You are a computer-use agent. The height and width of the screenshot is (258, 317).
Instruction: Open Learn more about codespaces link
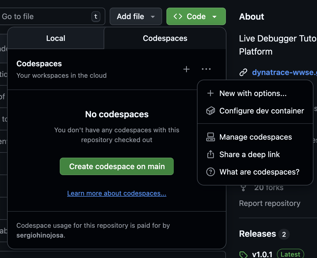(x=117, y=193)
